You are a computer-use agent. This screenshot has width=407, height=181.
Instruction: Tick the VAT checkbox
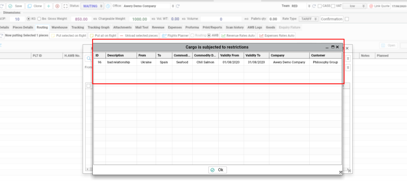(333, 6)
